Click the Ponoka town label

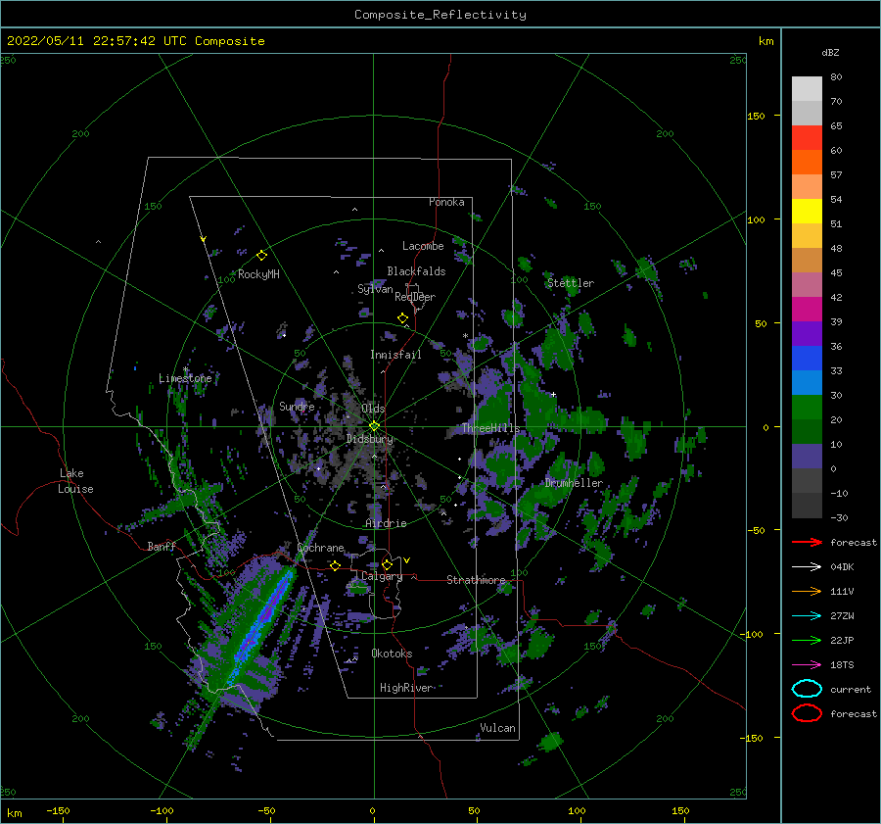click(446, 202)
